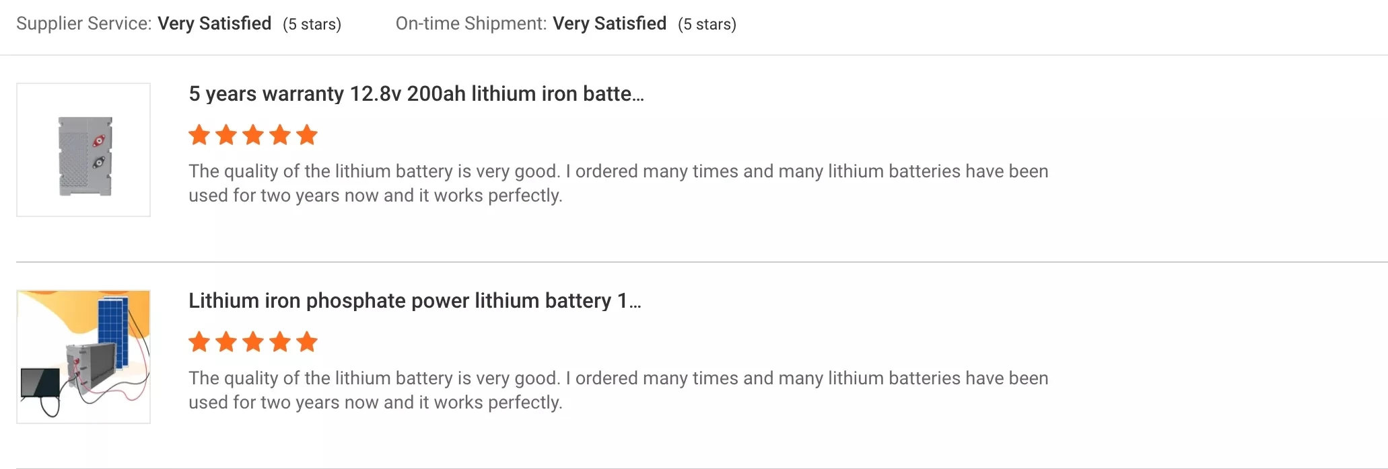Click first star of the iron phosphate rating

click(x=199, y=342)
